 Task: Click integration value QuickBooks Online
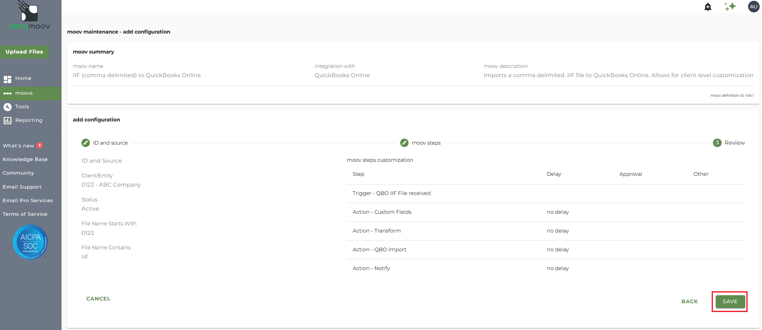342,76
